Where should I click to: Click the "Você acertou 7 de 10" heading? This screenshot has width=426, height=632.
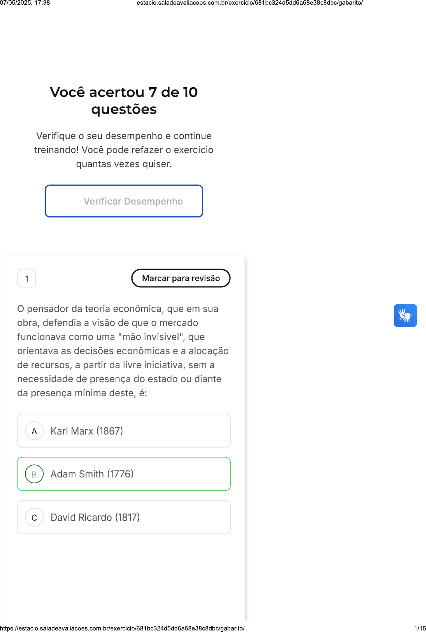coord(124,93)
